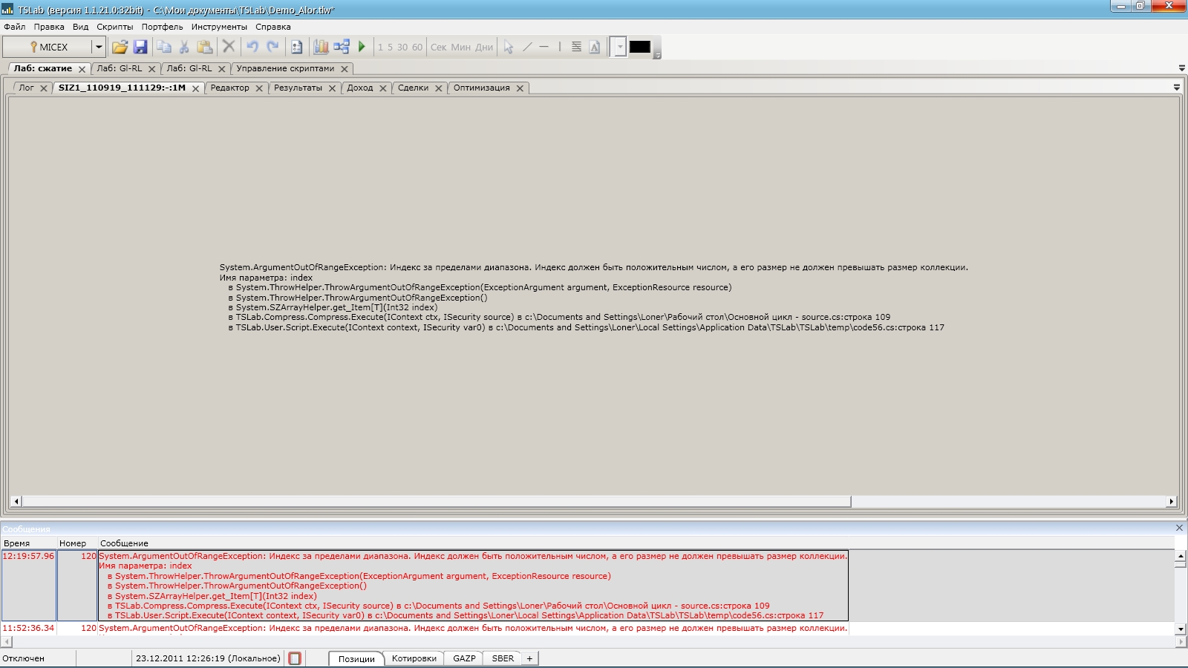The width and height of the screenshot is (1188, 668).
Task: Click the Cut scissors icon
Action: click(x=184, y=47)
